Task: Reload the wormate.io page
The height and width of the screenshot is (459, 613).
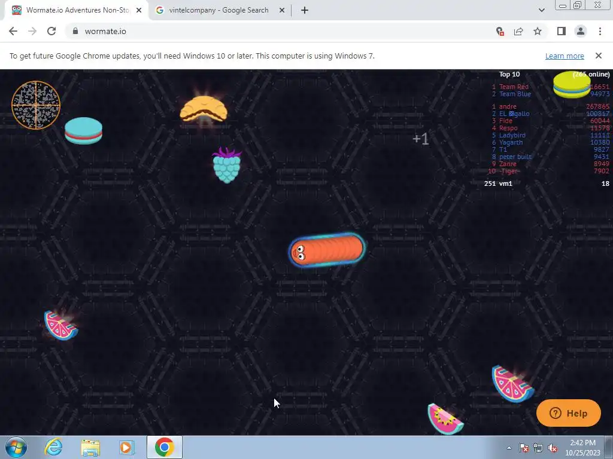Action: tap(51, 31)
